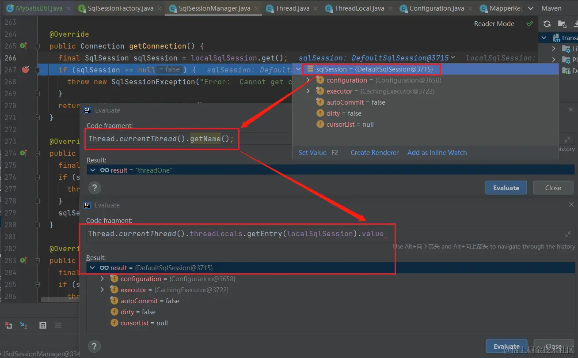Image resolution: width=578 pixels, height=358 pixels.
Task: Expand the first Maven child folder node
Action: click(554, 49)
